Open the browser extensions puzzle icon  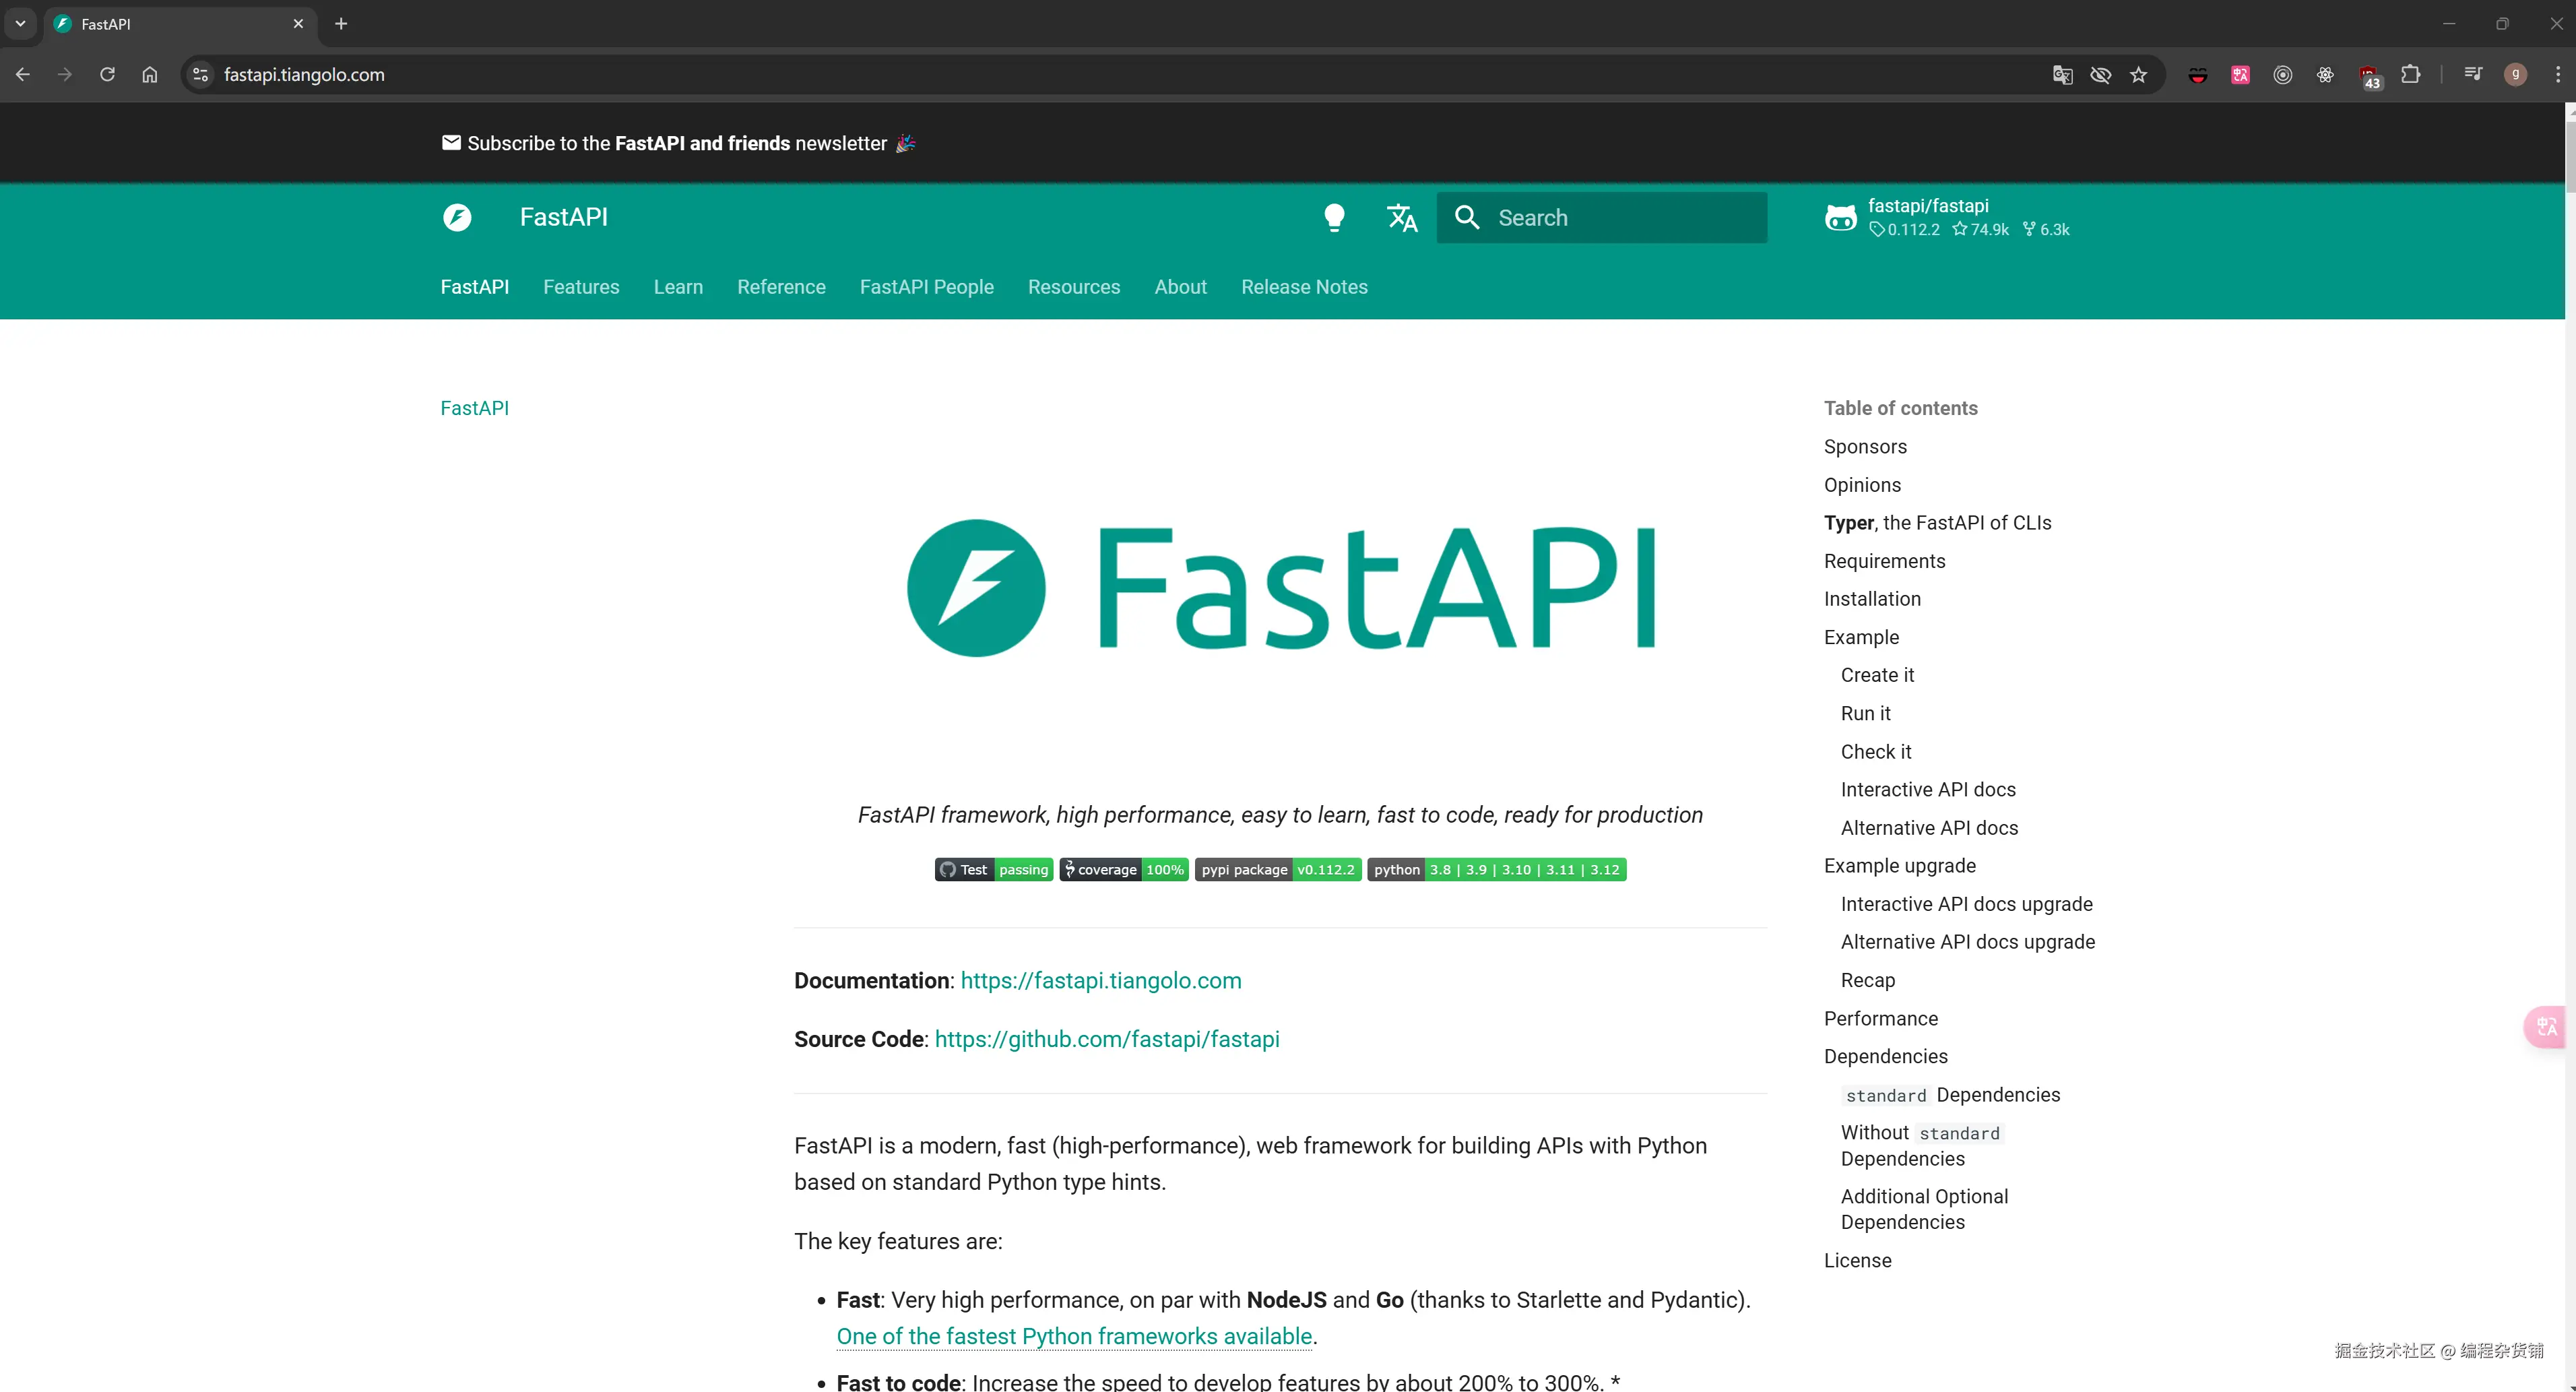(2411, 74)
